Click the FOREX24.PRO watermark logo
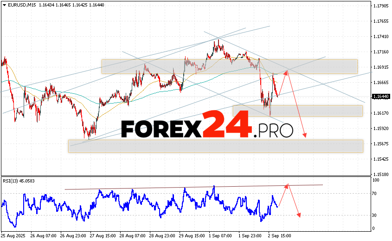The image size is (392, 241). point(207,126)
